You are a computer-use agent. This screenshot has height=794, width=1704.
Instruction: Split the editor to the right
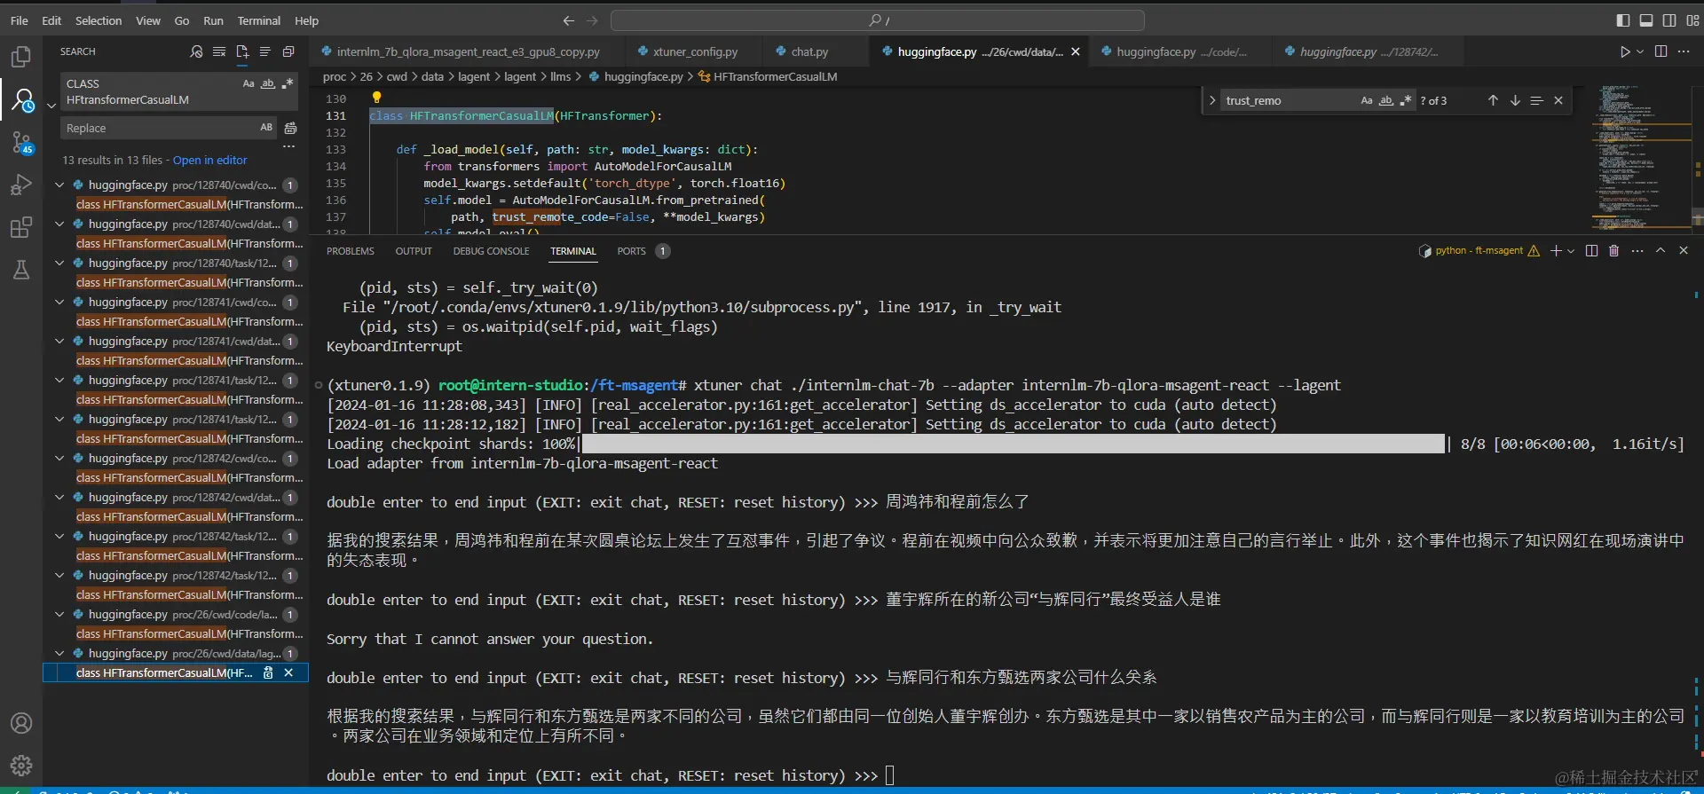point(1661,51)
